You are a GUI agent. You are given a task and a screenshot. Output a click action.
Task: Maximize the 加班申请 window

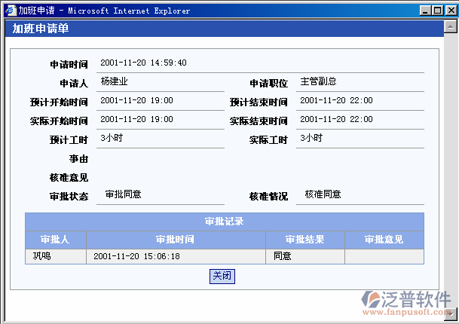tap(437, 11)
